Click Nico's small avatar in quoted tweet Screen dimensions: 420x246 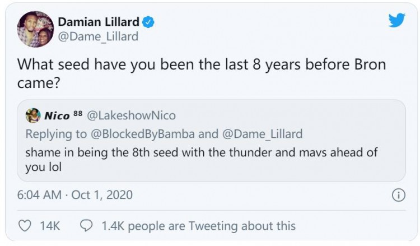[x=33, y=116]
